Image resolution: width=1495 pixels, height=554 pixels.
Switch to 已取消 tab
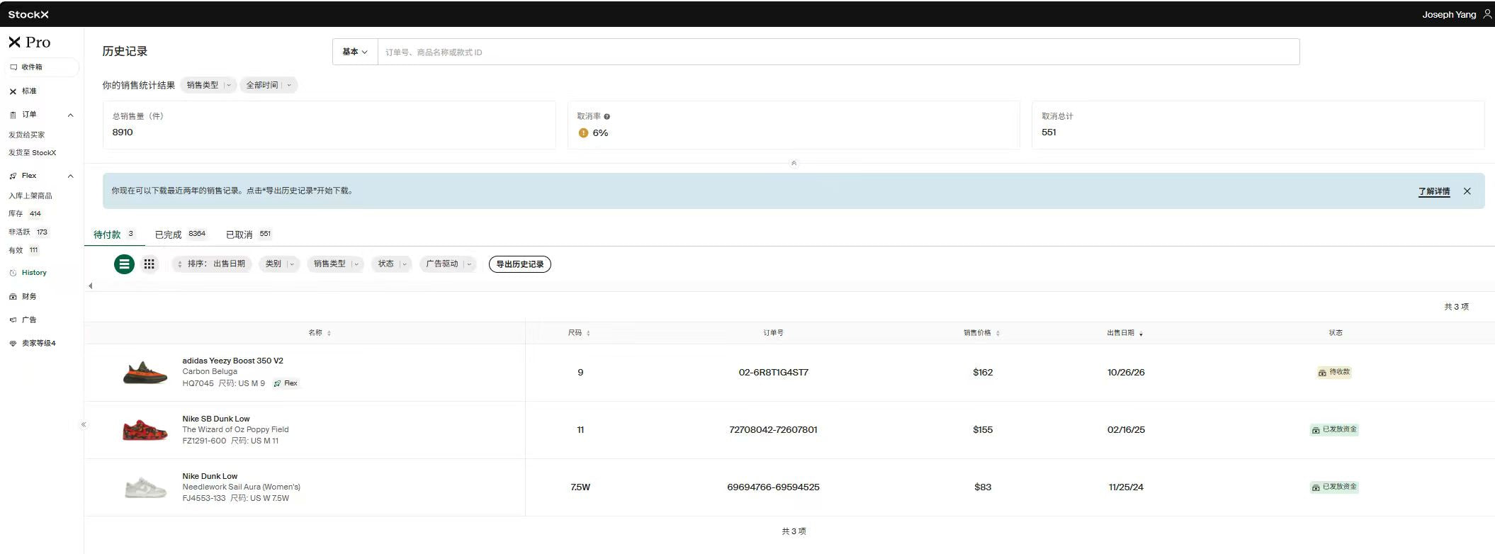coord(248,234)
